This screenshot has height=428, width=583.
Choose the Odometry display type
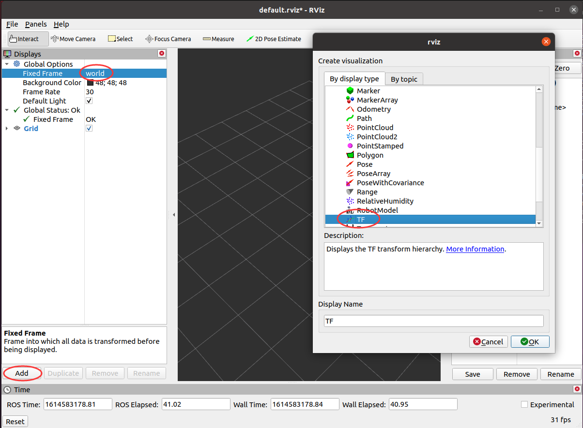pyautogui.click(x=368, y=109)
